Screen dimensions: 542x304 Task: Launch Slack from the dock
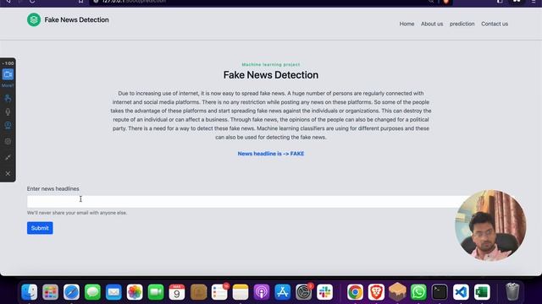(x=325, y=292)
